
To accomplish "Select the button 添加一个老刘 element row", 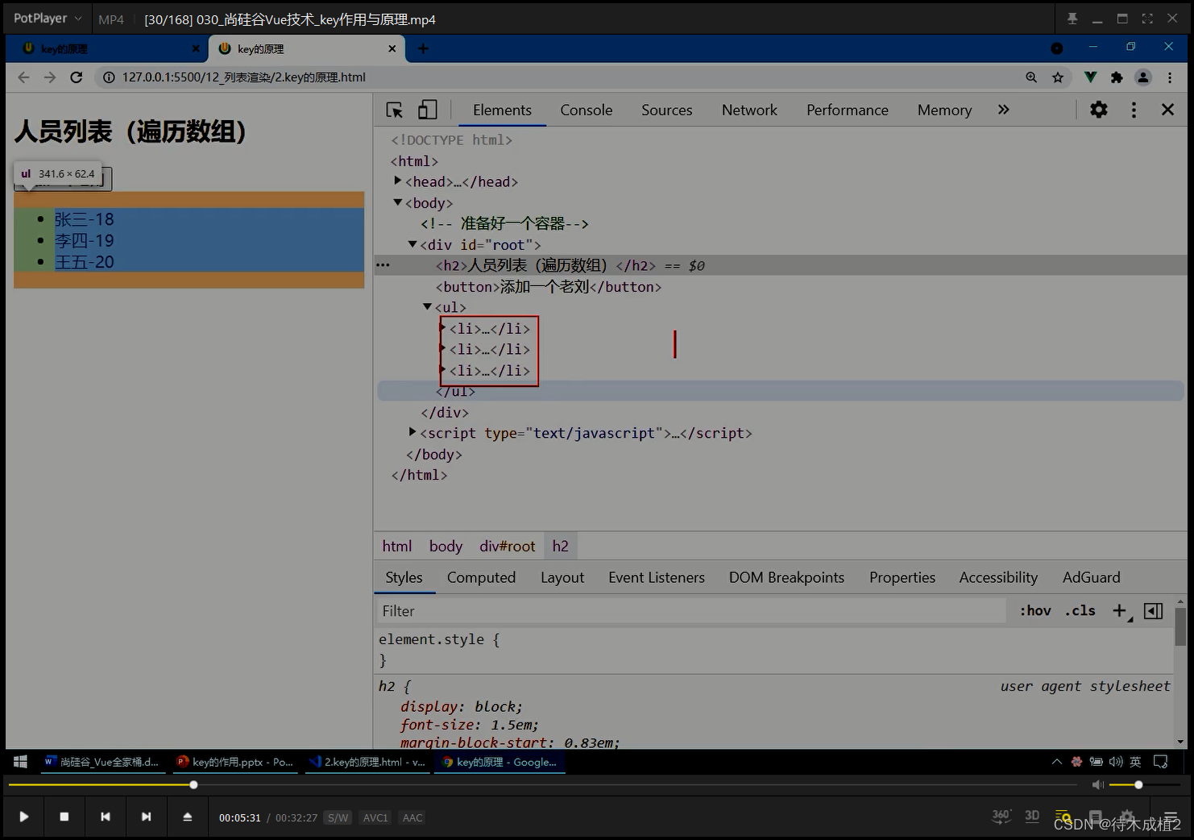I will [x=549, y=287].
